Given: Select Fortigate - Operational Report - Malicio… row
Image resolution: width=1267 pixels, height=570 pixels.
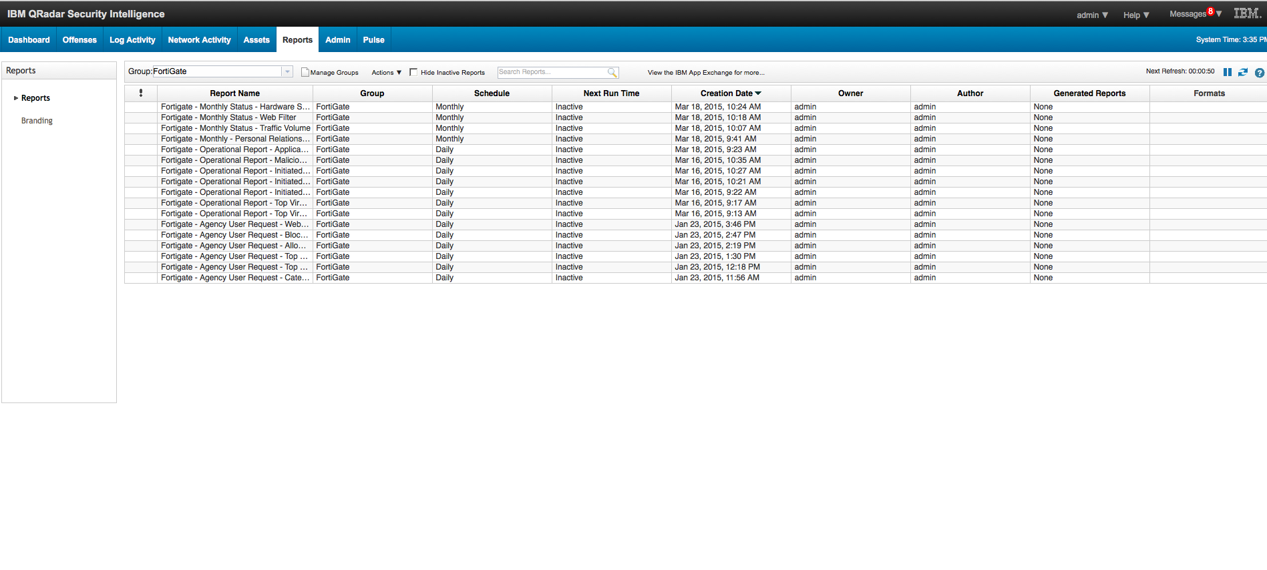Looking at the screenshot, I should point(695,160).
